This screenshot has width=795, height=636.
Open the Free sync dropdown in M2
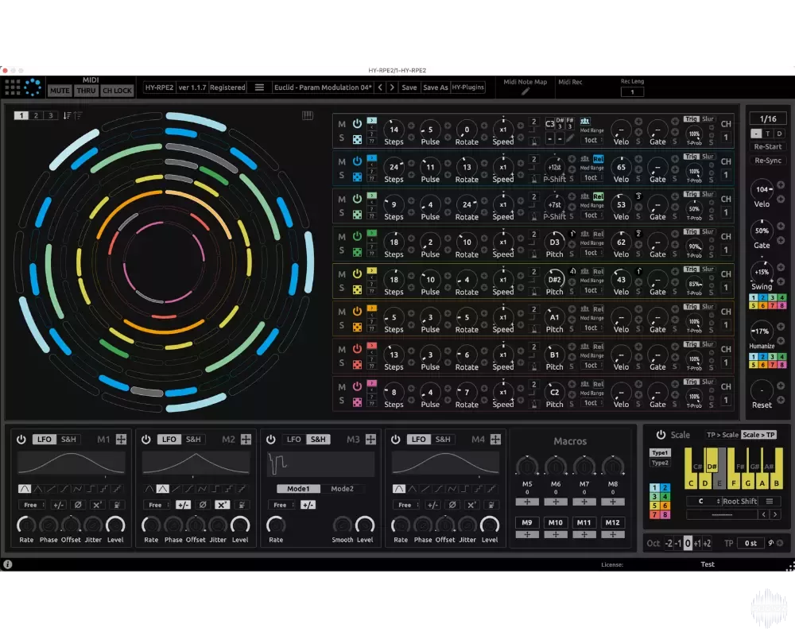click(x=156, y=505)
